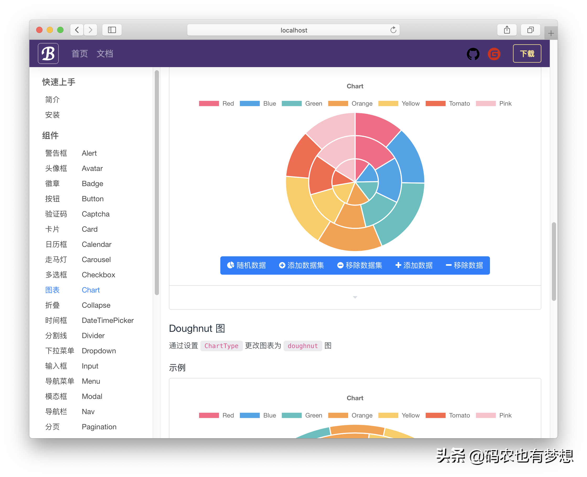Click the 随机数据 random data button
The width and height of the screenshot is (587, 477).
246,265
